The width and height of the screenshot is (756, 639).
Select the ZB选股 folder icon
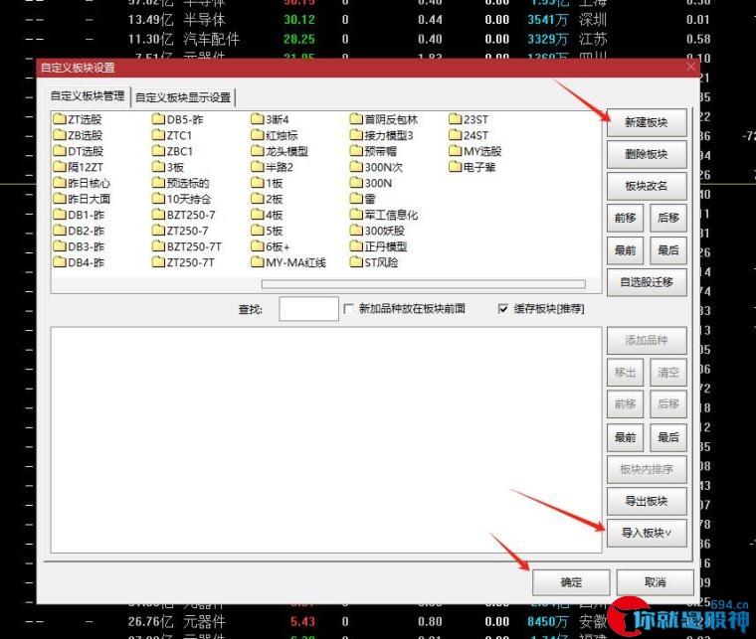60,135
